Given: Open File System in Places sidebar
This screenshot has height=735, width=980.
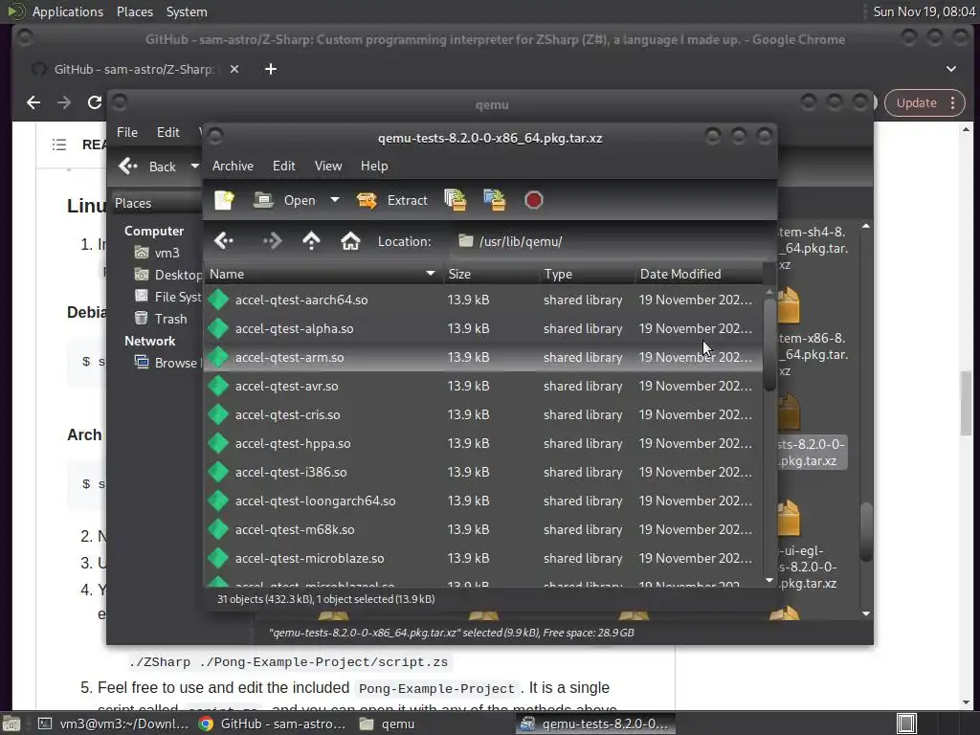Looking at the screenshot, I should 168,297.
